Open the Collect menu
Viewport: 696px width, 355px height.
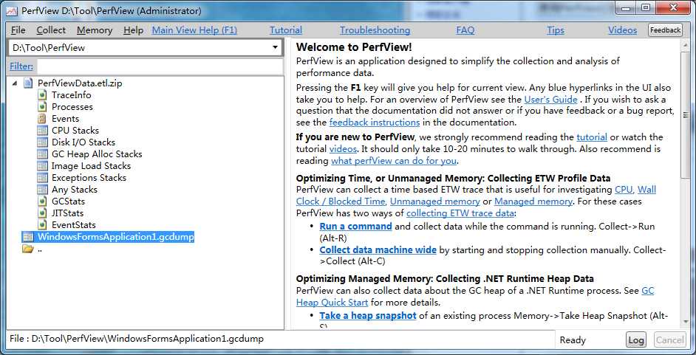point(51,30)
